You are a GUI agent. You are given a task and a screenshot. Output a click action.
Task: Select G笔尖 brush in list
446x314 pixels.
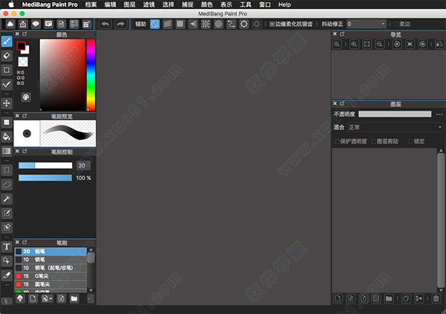coord(51,276)
